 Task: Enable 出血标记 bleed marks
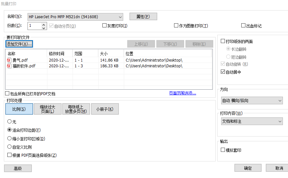pyautogui.click(x=243, y=26)
